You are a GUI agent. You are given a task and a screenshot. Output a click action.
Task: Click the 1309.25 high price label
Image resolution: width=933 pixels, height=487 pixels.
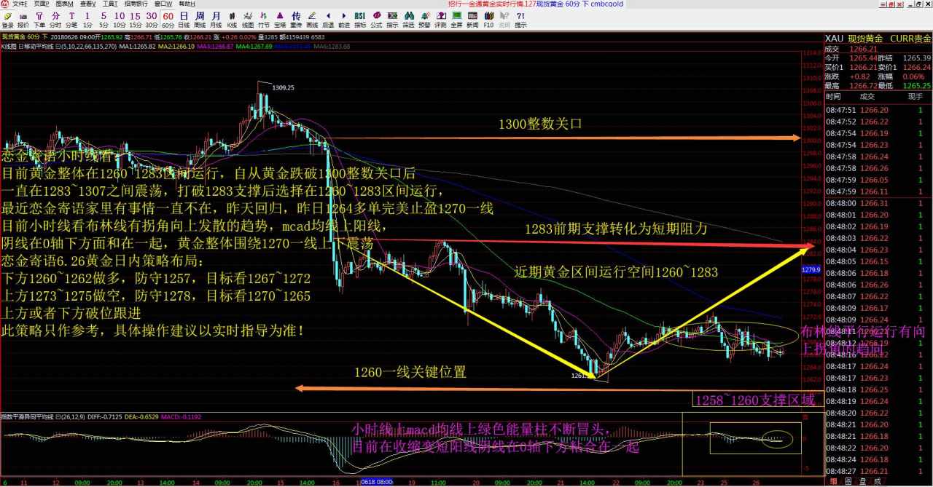coord(284,87)
